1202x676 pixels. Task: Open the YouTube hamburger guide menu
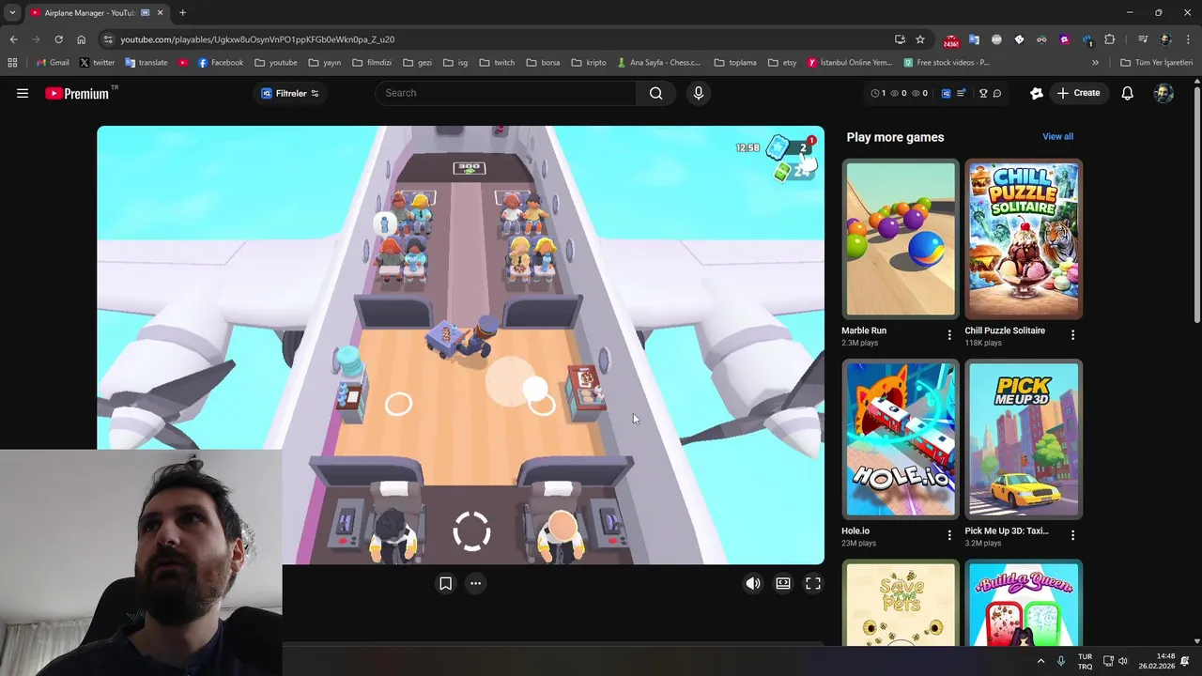(23, 93)
